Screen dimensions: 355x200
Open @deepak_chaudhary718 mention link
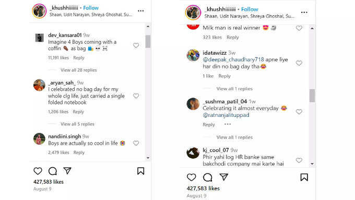[x=233, y=60]
